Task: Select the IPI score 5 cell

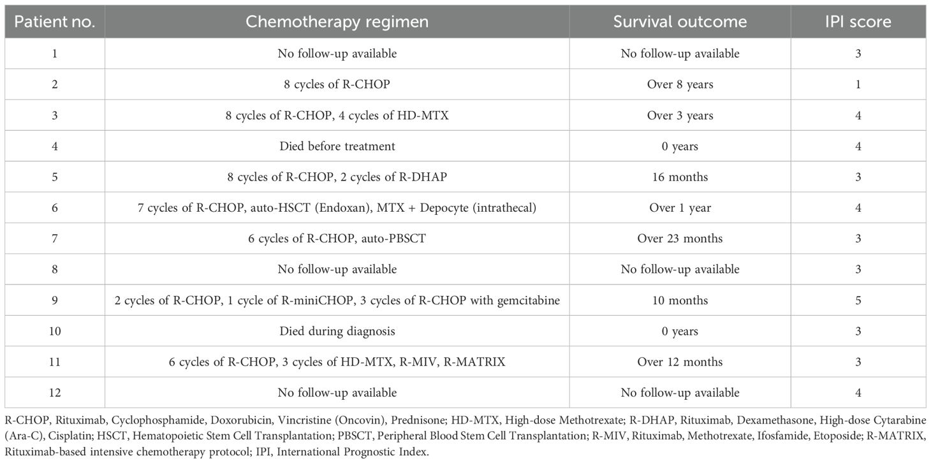Action: click(x=858, y=300)
